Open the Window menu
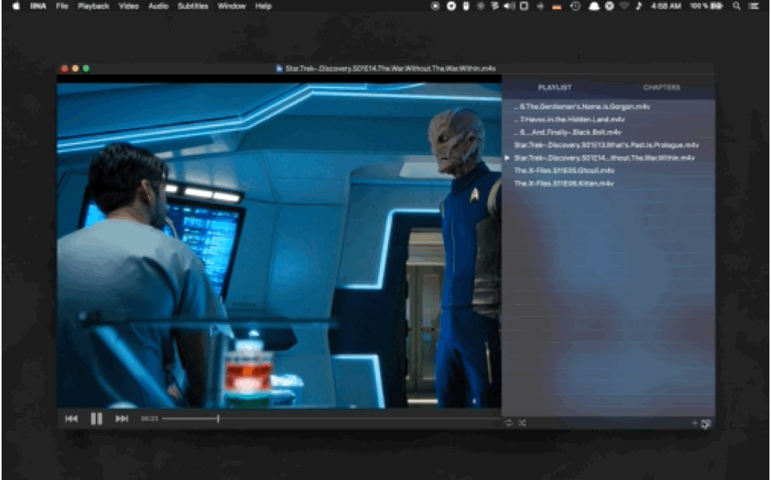 231,6
